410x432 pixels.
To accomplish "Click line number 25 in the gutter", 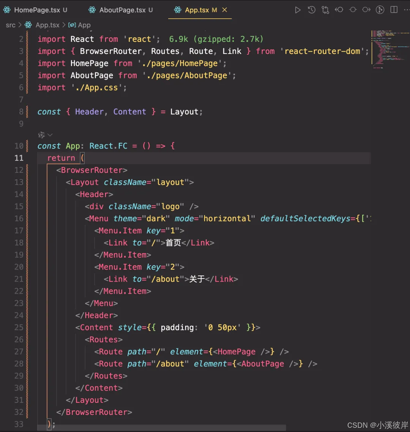I will pos(19,327).
